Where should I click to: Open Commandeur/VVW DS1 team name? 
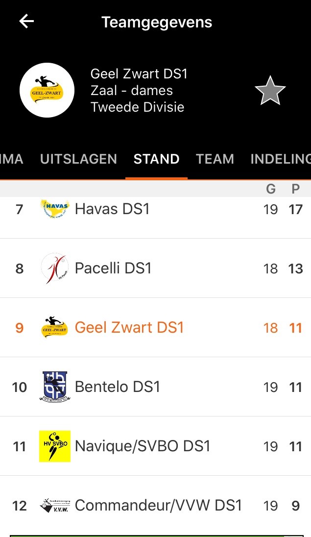[x=158, y=506]
